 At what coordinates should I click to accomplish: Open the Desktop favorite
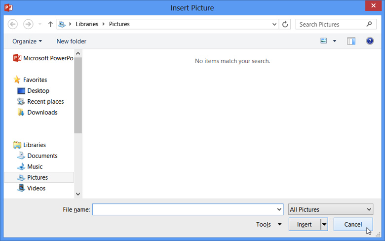pyautogui.click(x=38, y=90)
